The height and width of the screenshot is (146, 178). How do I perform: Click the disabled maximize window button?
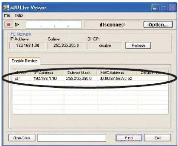[164, 8]
